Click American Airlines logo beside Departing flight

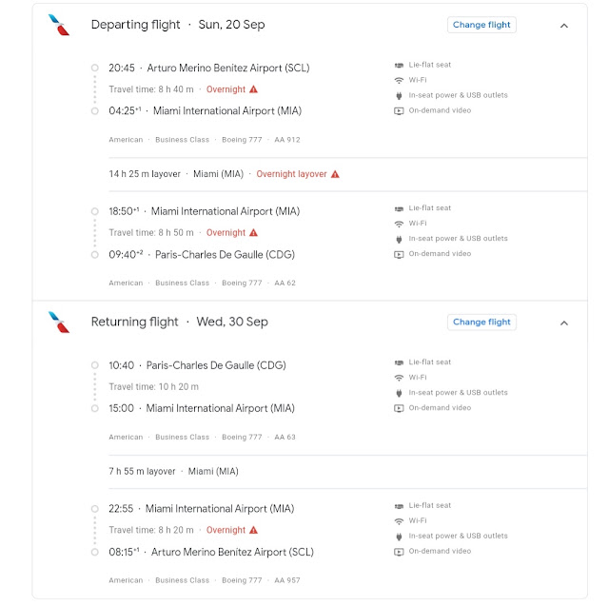coord(59,25)
